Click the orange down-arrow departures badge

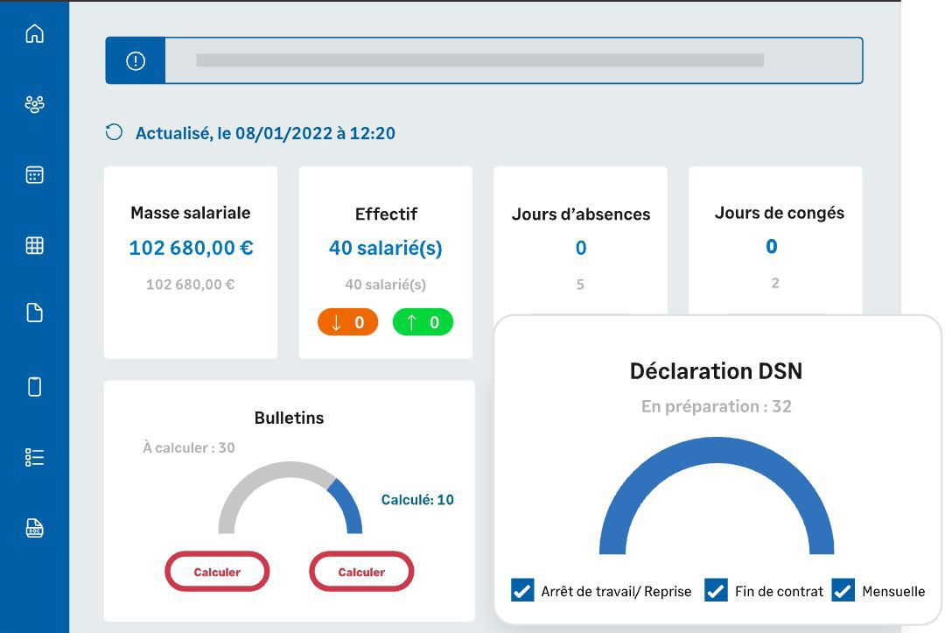pos(347,322)
